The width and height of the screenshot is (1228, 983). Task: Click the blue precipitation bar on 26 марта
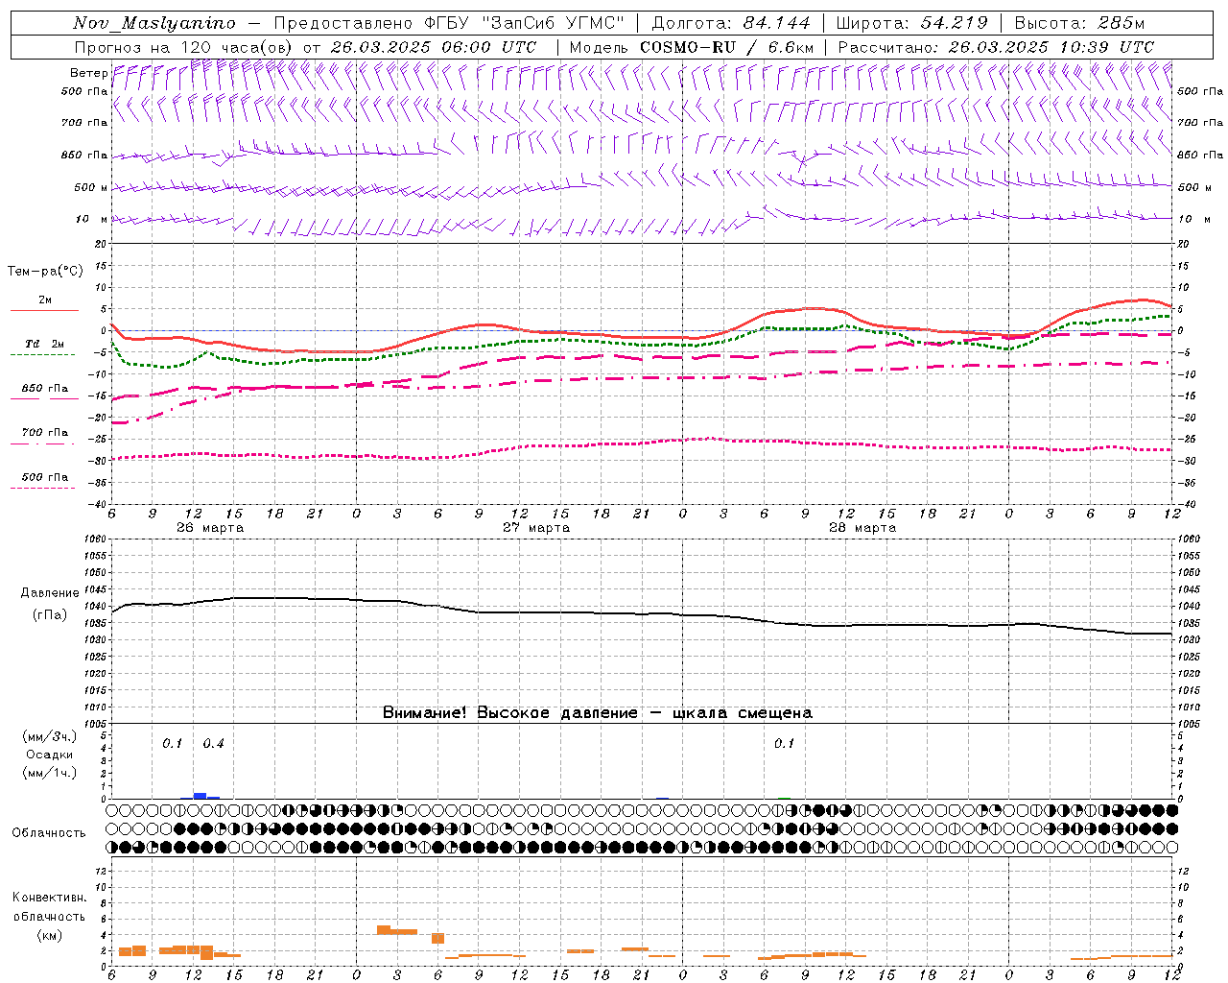coord(200,795)
